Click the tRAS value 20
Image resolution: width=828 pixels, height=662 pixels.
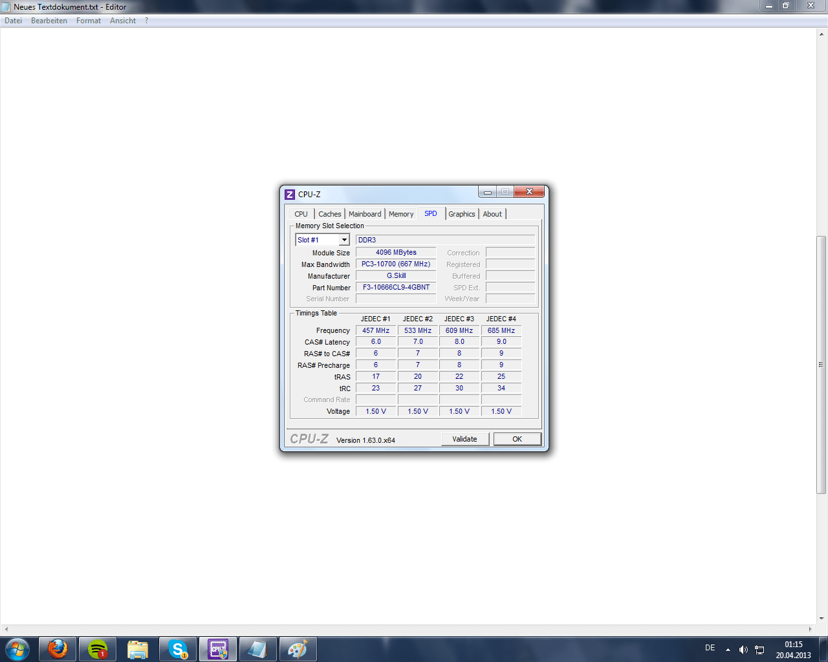coord(418,376)
